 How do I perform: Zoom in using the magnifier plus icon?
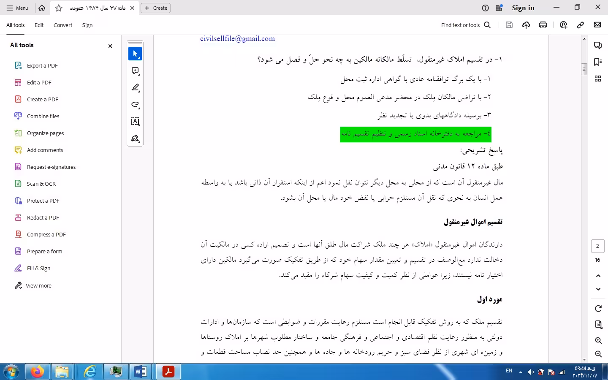(x=598, y=340)
